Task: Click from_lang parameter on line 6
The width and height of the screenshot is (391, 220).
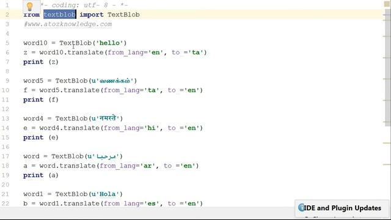Action: (125, 53)
